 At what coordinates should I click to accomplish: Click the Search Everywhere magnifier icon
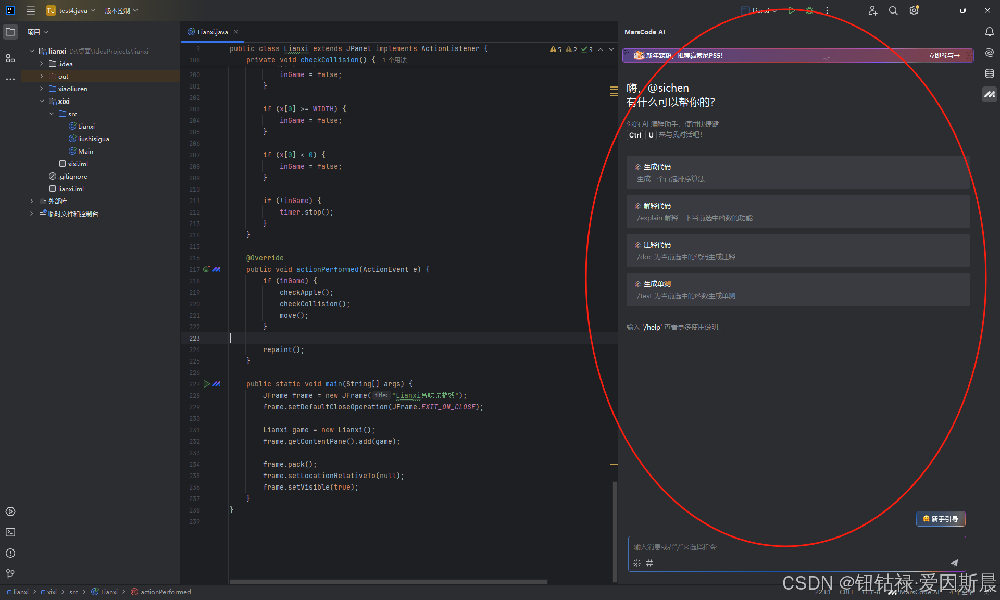coord(893,10)
